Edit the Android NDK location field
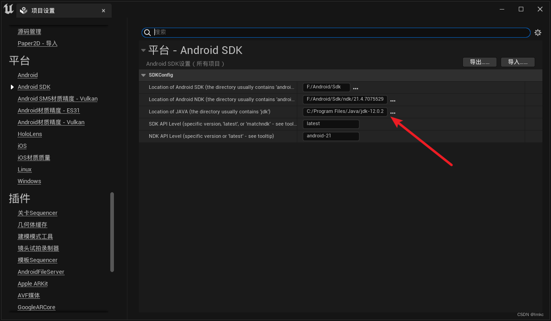The height and width of the screenshot is (321, 551). point(345,99)
